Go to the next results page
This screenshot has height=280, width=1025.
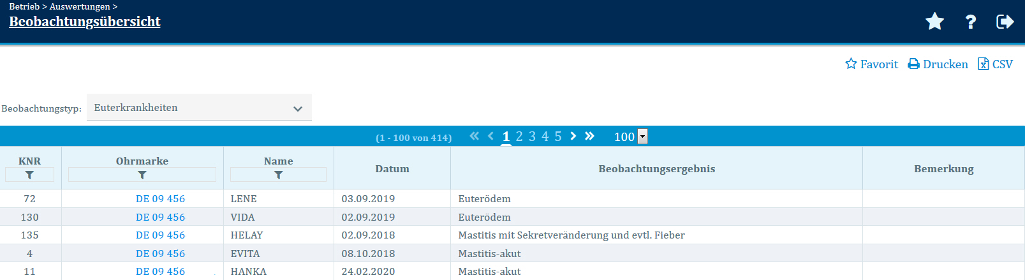573,136
